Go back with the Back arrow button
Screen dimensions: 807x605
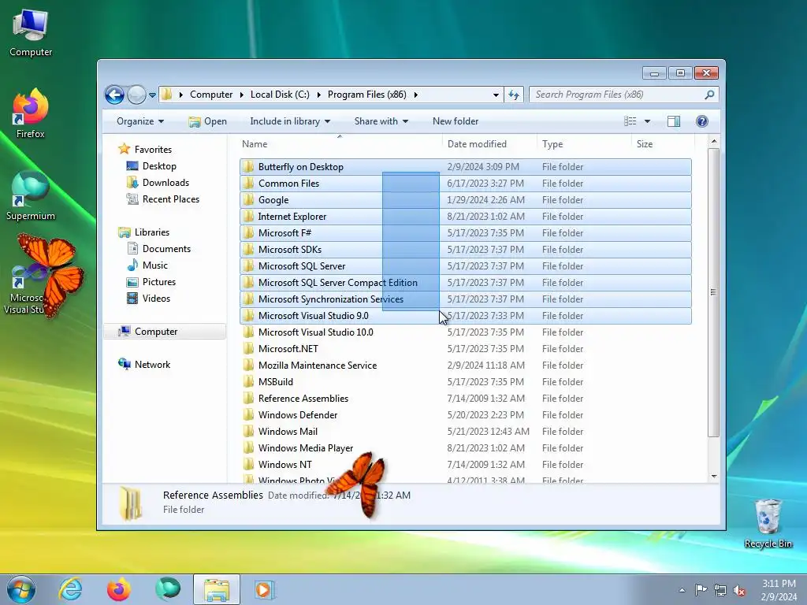tap(114, 95)
